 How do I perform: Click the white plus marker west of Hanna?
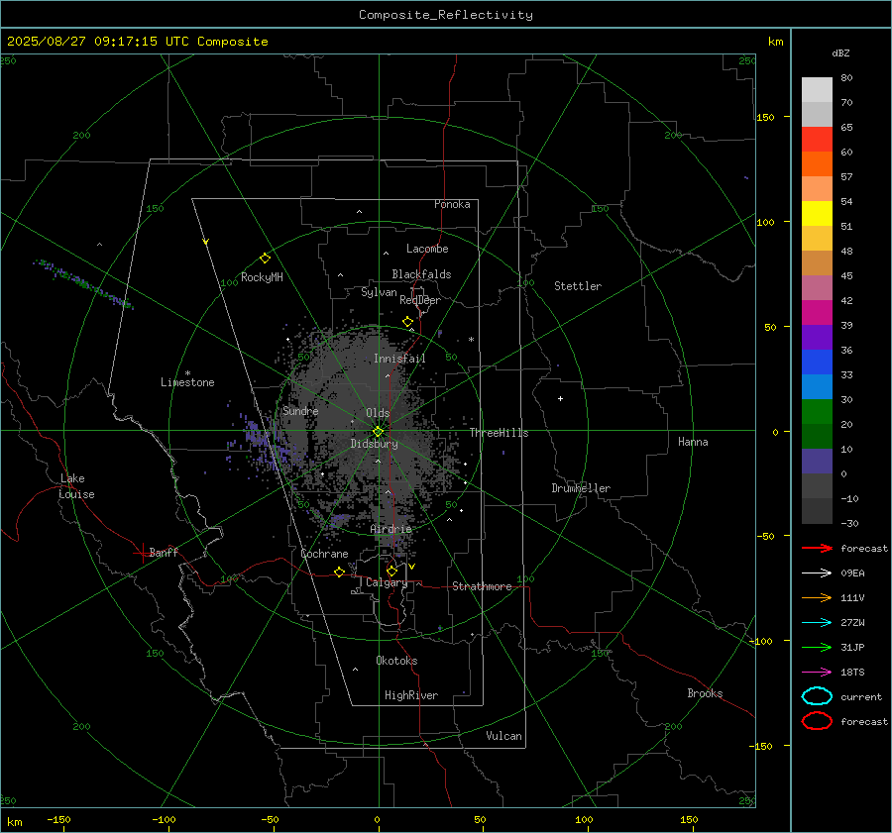coord(560,398)
